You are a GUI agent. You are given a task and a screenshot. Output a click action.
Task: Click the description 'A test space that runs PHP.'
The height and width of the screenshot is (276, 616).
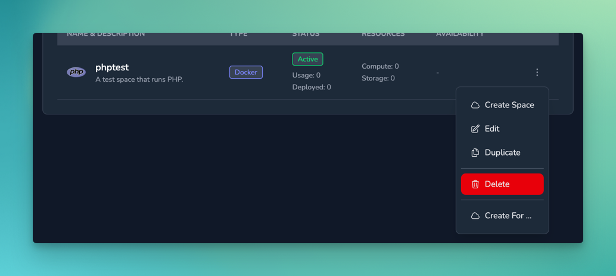[139, 79]
